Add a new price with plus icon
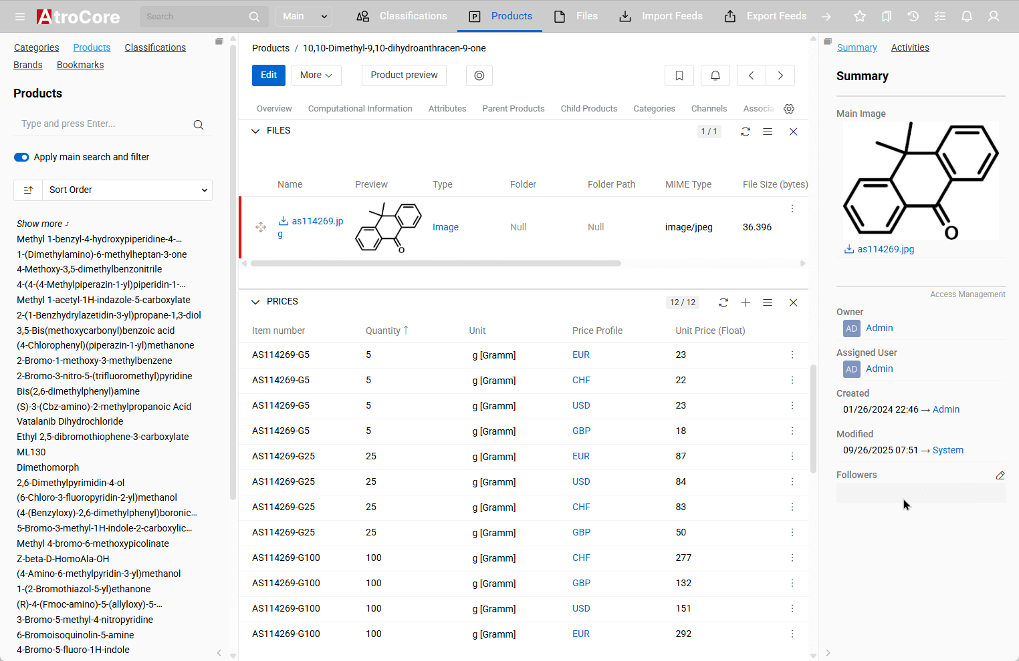This screenshot has width=1019, height=661. (746, 302)
